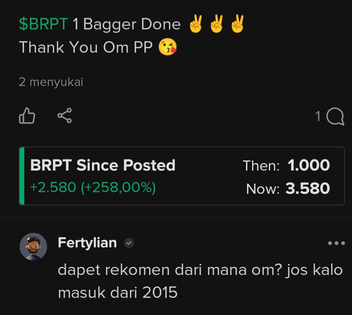Share the BRPT post
This screenshot has height=315, width=352.
click(65, 115)
